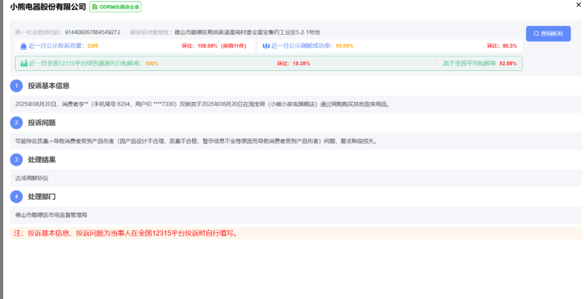Viewport: 584px width, 299px height.
Task: Click the red note about 12315平台 at bottom
Action: 125,234
